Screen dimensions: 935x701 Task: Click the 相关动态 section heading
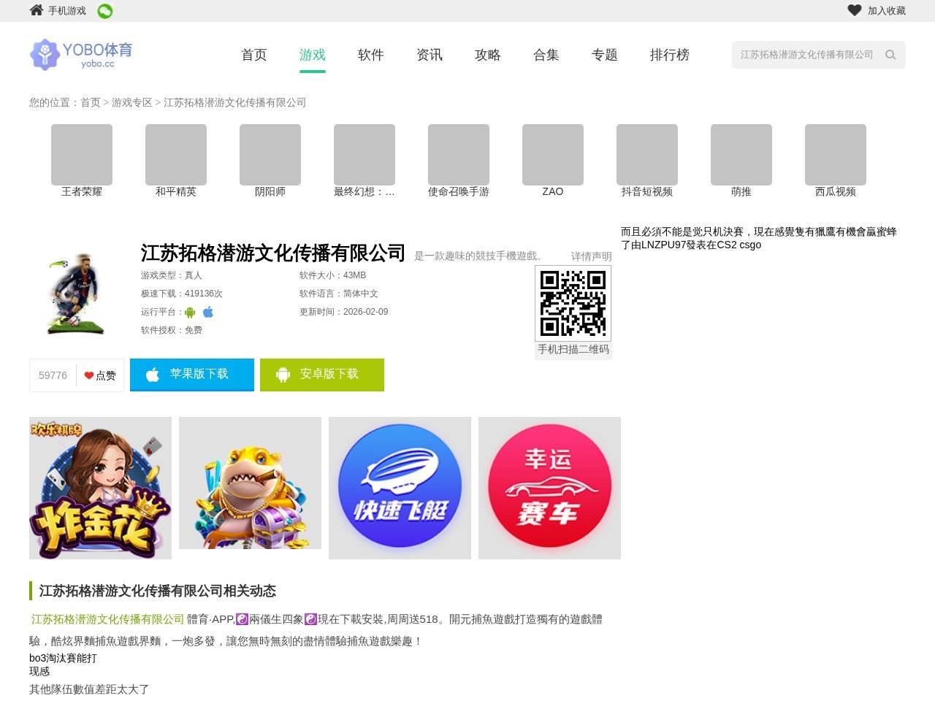pyautogui.click(x=158, y=591)
